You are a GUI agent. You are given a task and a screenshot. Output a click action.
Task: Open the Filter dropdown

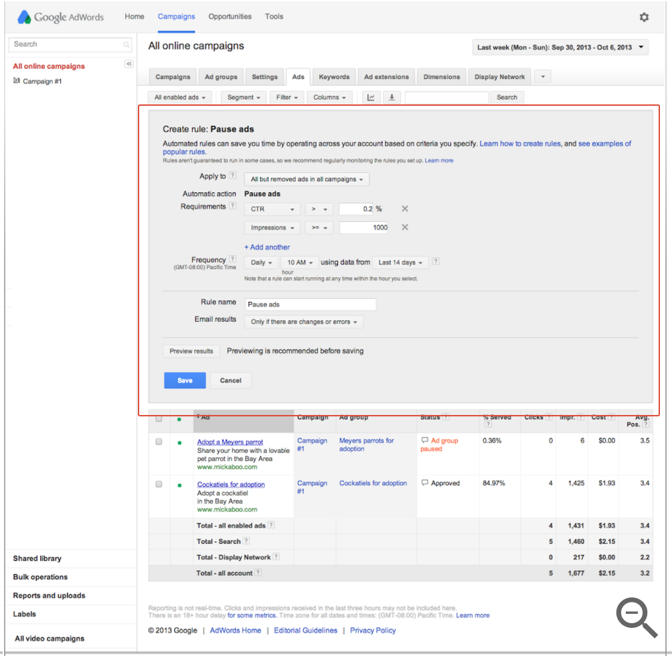pos(286,97)
